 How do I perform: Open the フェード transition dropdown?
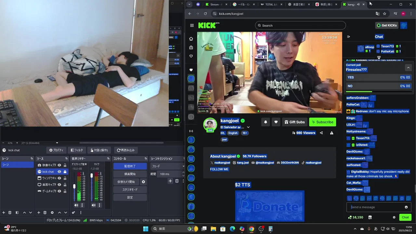[168, 166]
